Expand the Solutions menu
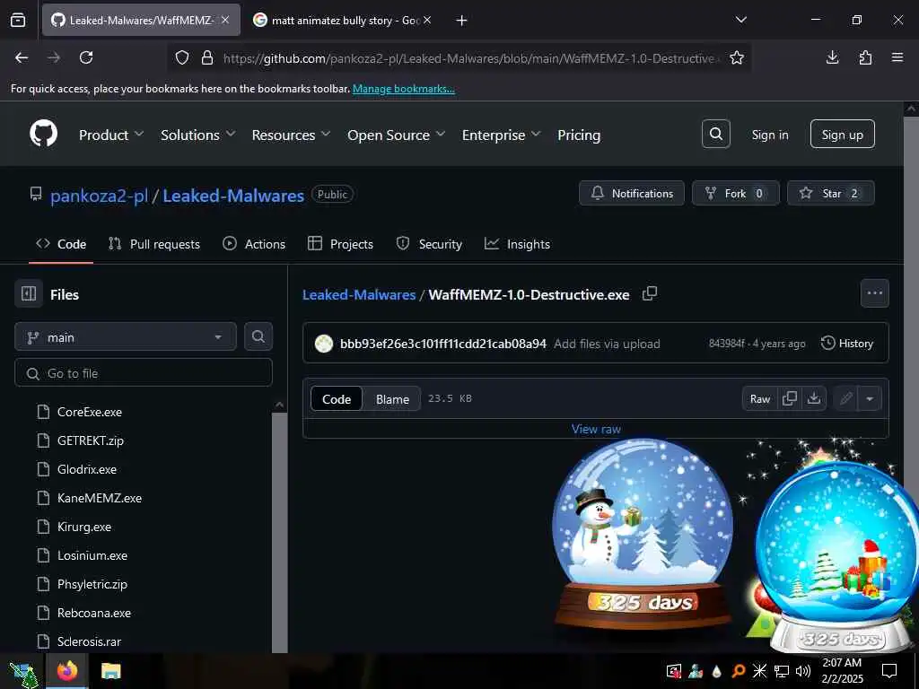Image resolution: width=919 pixels, height=689 pixels. click(x=198, y=135)
